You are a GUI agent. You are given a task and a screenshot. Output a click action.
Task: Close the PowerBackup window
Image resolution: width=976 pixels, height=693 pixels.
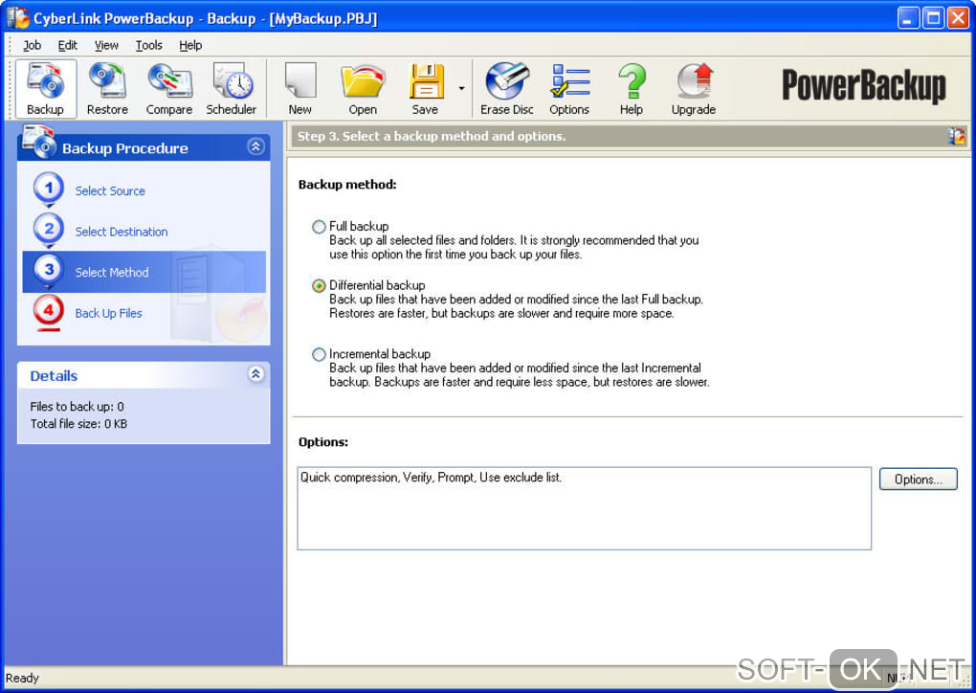(x=958, y=18)
